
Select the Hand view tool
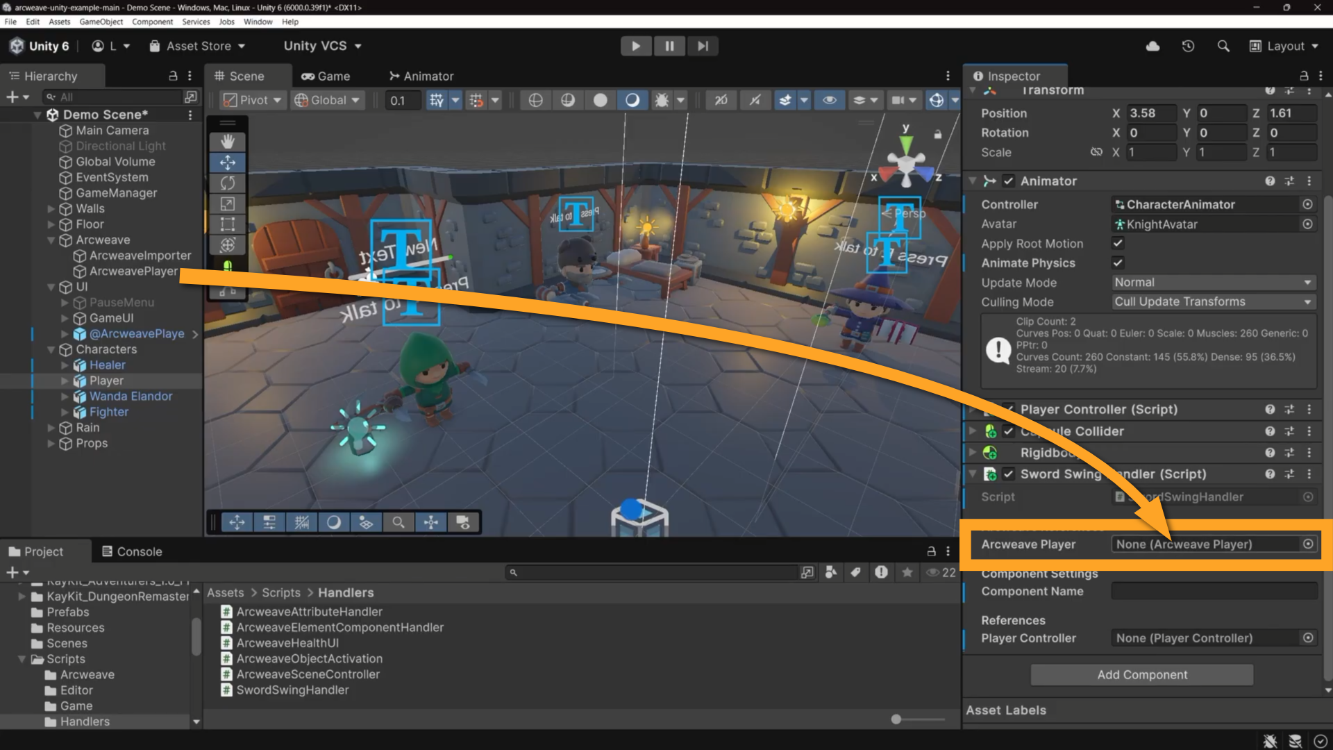click(228, 142)
